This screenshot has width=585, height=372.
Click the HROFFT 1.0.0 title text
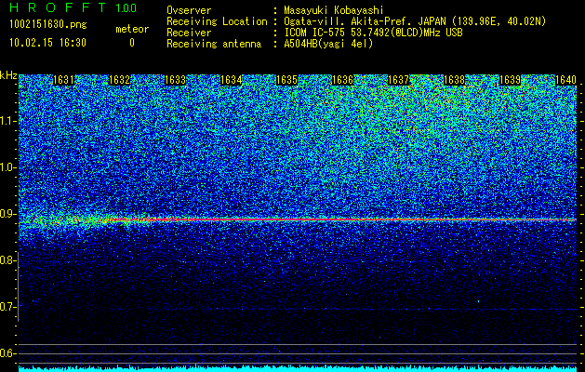click(73, 7)
